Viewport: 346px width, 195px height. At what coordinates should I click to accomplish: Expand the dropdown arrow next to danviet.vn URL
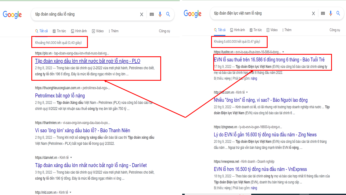click(71, 158)
